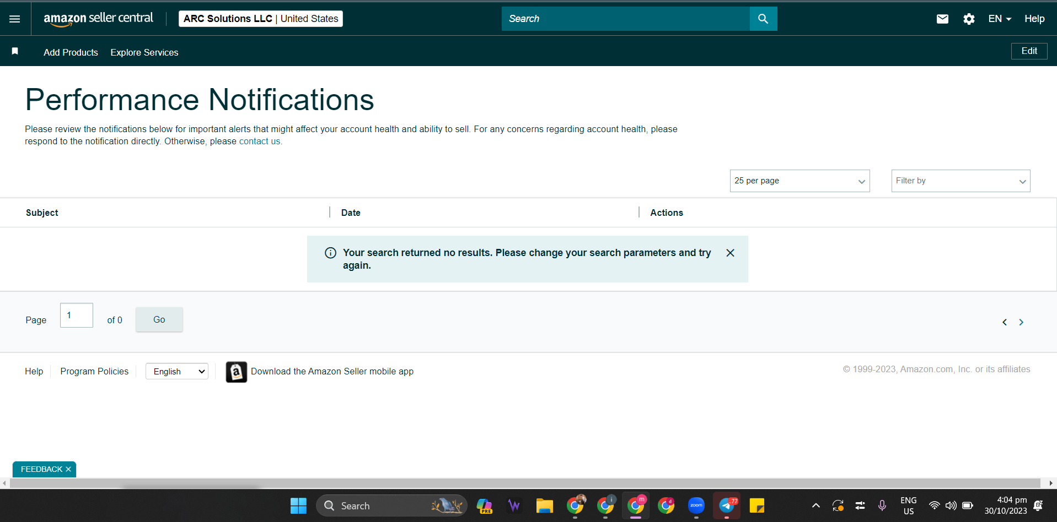Open Sticky Notes from the taskbar

pyautogui.click(x=757, y=505)
